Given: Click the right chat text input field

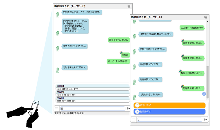Looking at the screenshot, I should coord(169,120).
